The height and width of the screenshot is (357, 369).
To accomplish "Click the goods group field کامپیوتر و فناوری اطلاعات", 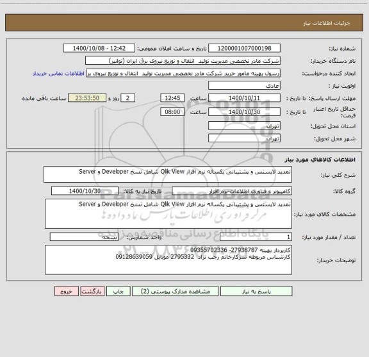I will [x=232, y=191].
